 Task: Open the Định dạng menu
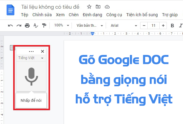tap(93, 15)
